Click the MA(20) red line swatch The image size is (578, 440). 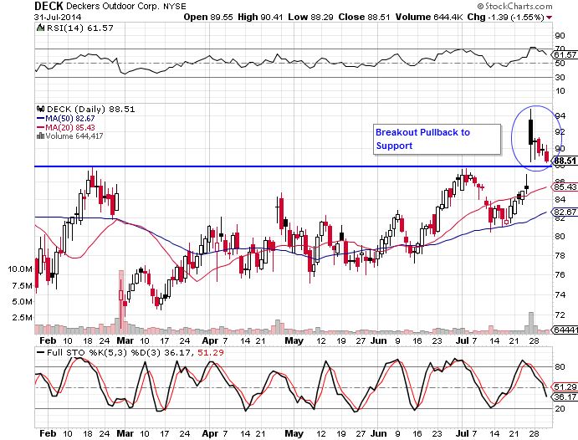click(x=40, y=128)
